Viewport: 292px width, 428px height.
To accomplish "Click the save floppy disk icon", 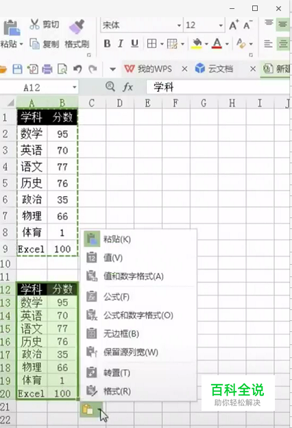I will [x=17, y=69].
